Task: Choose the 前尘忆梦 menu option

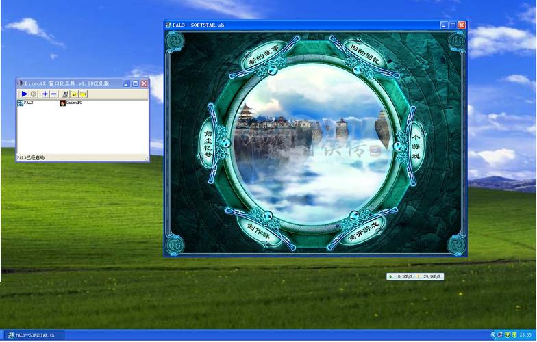Action: click(x=208, y=142)
